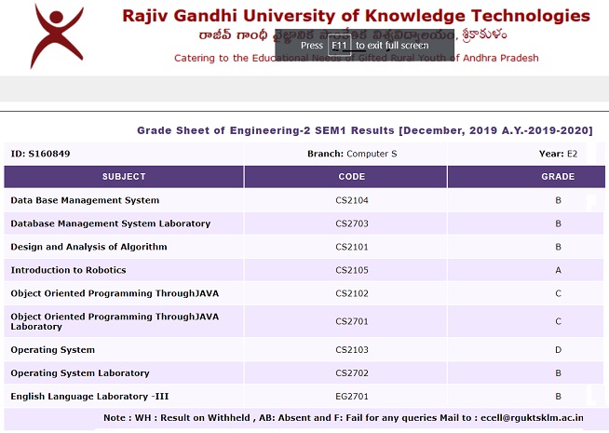Click code EG2701

click(x=352, y=397)
